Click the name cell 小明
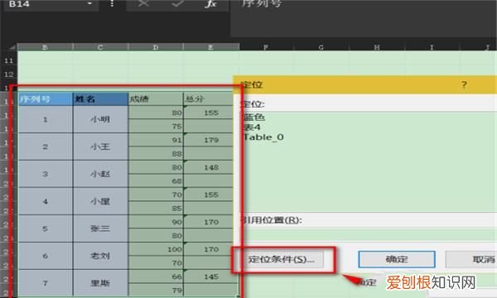Viewport: 497px width, 298px height. [x=100, y=119]
